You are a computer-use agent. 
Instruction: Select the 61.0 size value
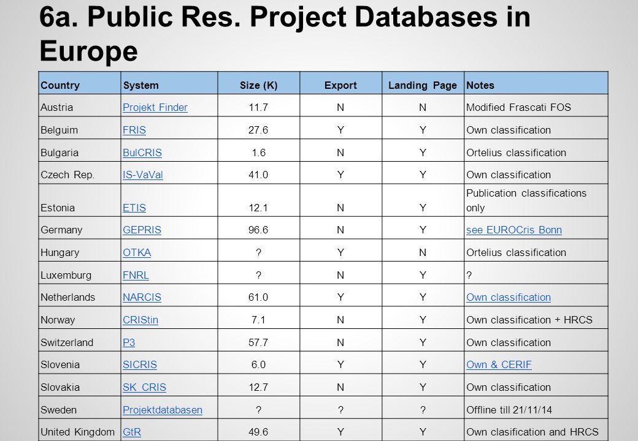pyautogui.click(x=258, y=297)
